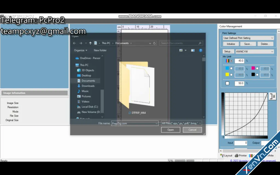
Task: Click the white ink swatch
Action: tap(227, 83)
